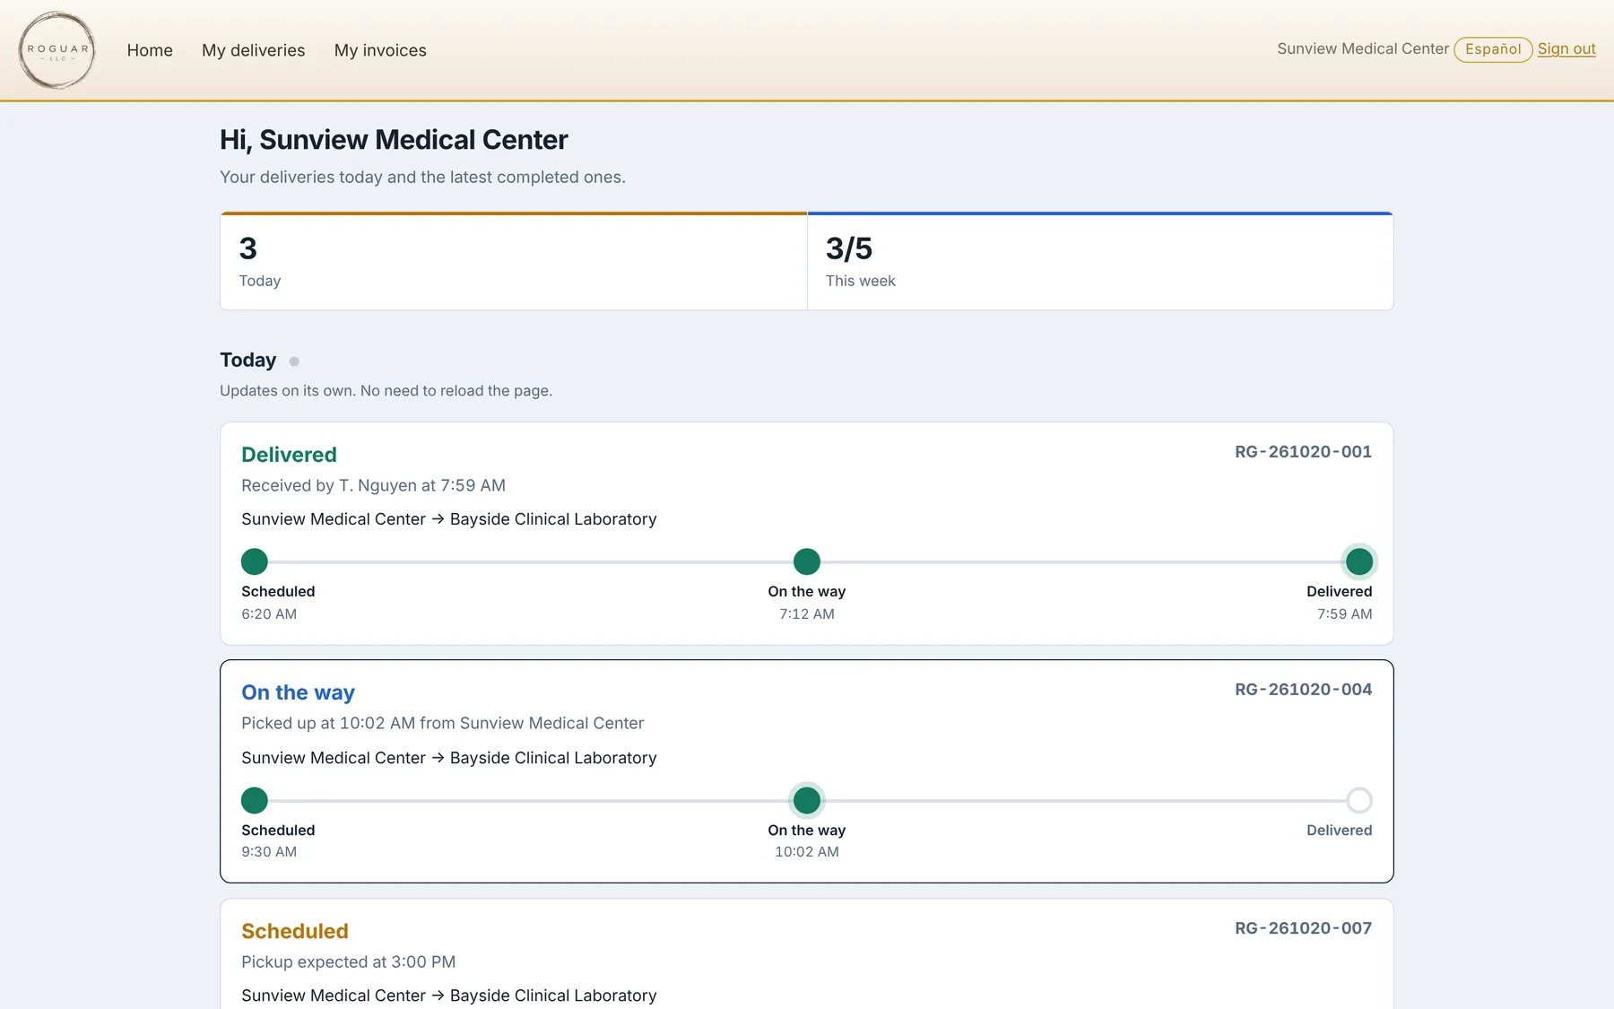Click the 'Hi, Sunview Medical Center' heading
Viewport: 1614px width, 1009px height.
coord(394,140)
